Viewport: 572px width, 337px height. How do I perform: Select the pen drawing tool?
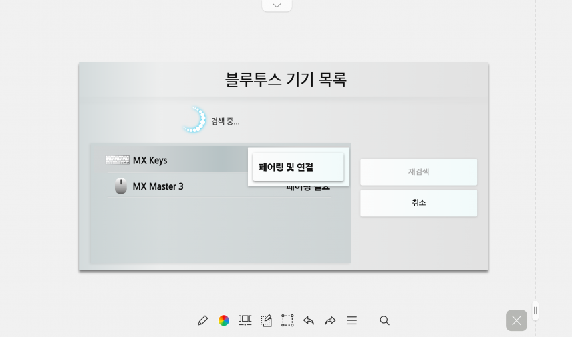[x=202, y=320]
